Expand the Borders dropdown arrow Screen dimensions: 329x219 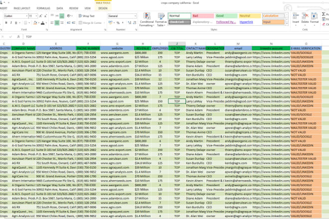click(29, 22)
